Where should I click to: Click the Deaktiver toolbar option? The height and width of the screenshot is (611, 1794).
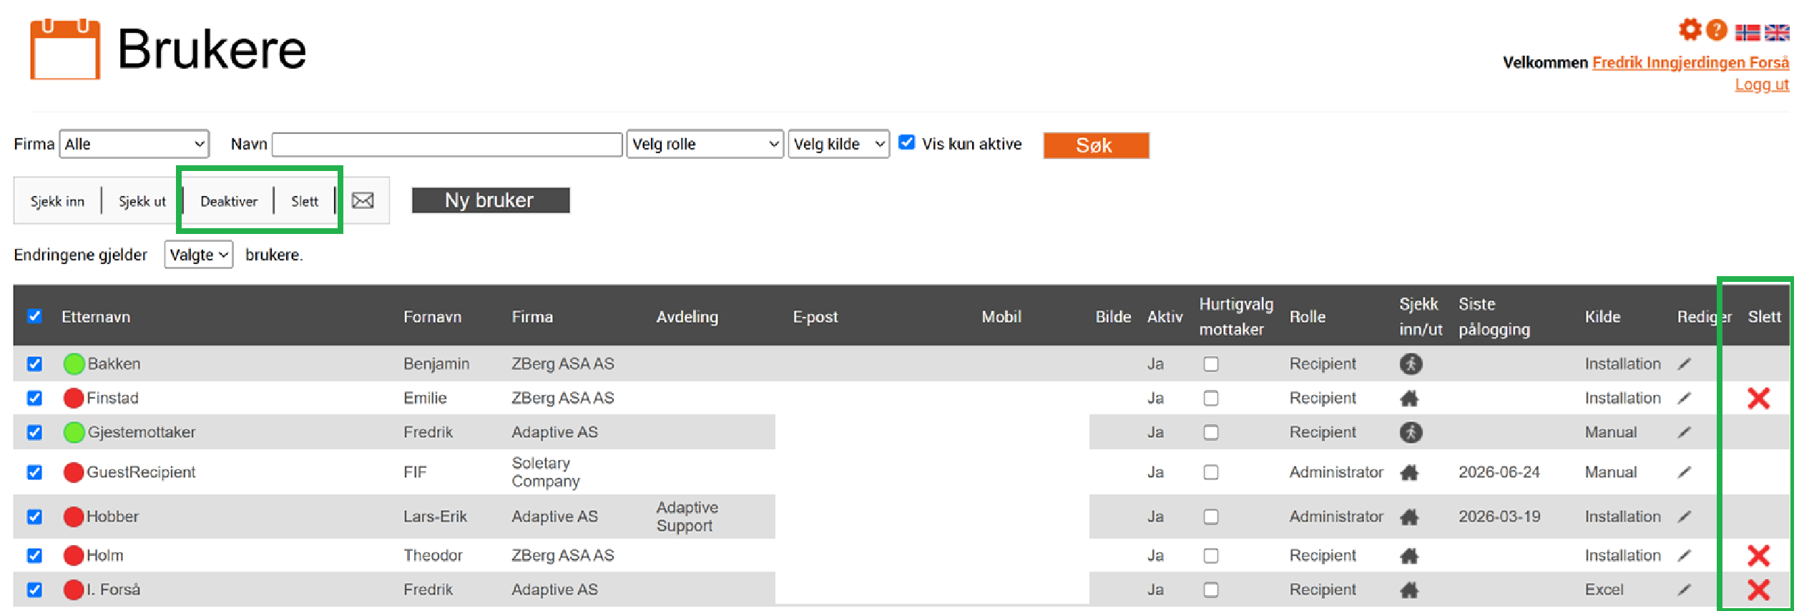click(229, 201)
